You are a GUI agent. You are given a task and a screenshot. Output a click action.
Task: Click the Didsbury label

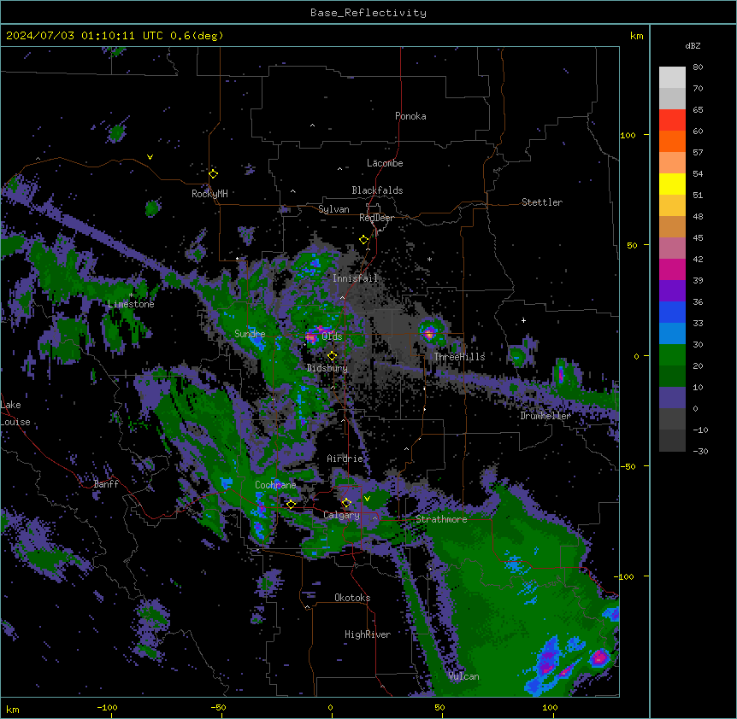coord(327,368)
